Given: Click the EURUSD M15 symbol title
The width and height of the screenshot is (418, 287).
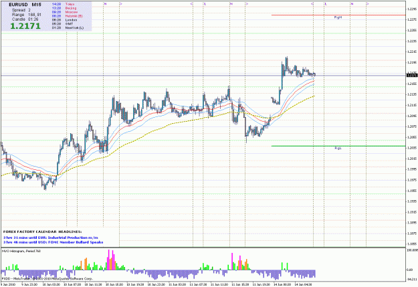Looking at the screenshot, I should pyautogui.click(x=25, y=5).
